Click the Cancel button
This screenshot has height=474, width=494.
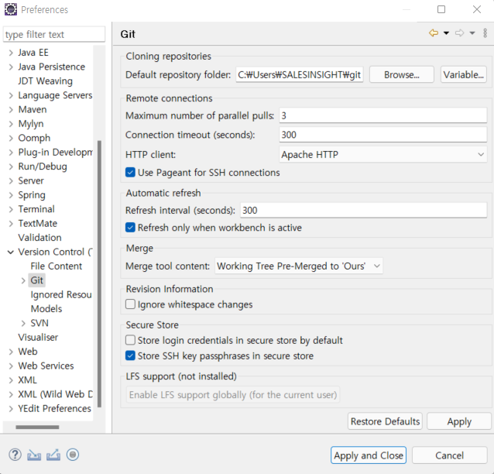(x=450, y=455)
